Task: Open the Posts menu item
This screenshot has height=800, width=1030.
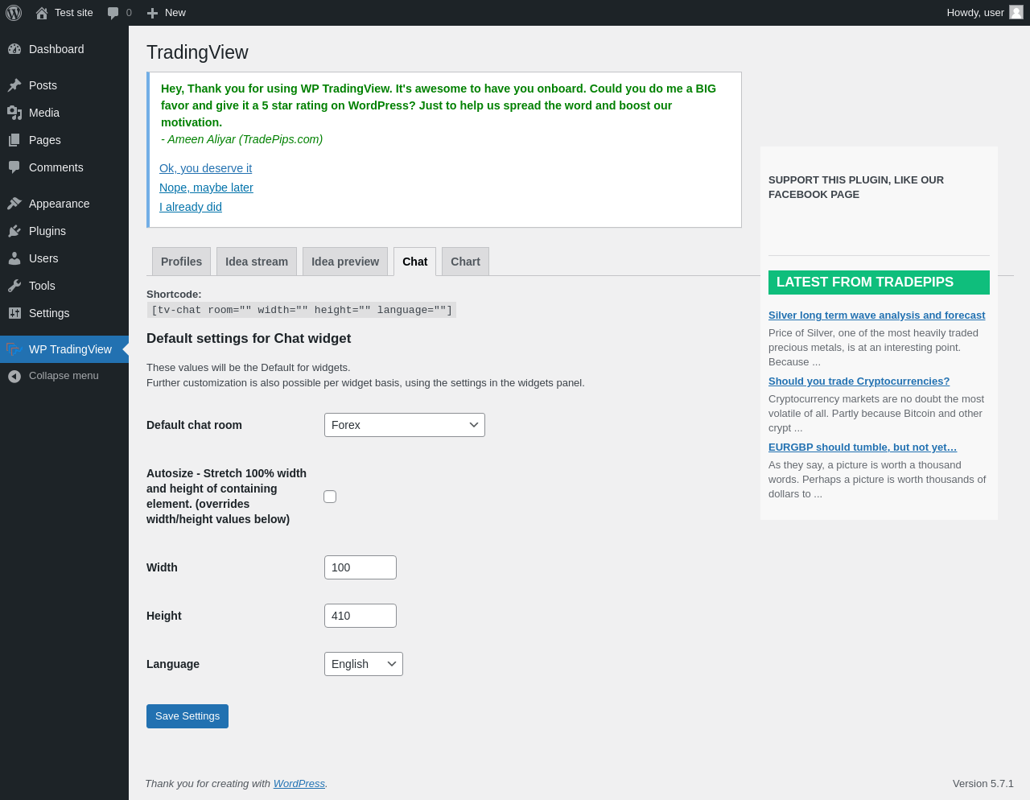Action: point(64,85)
